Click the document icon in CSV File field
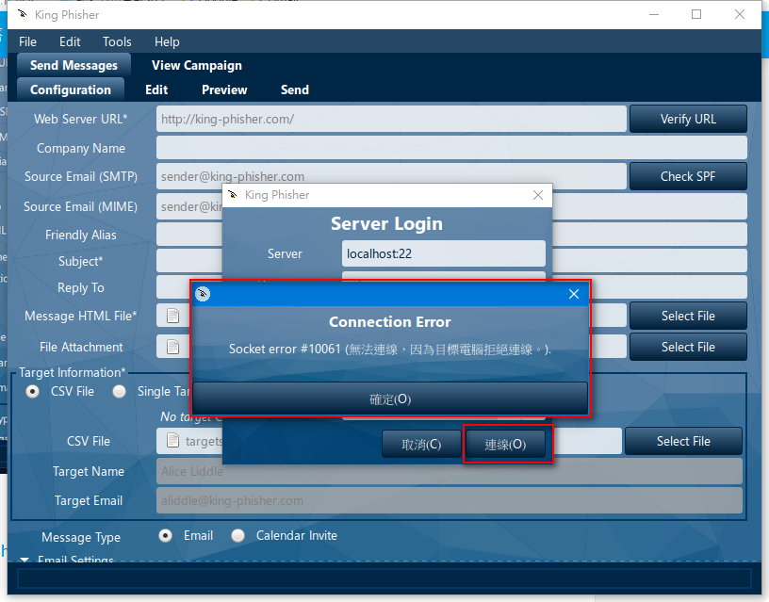This screenshot has width=769, height=602. click(172, 440)
